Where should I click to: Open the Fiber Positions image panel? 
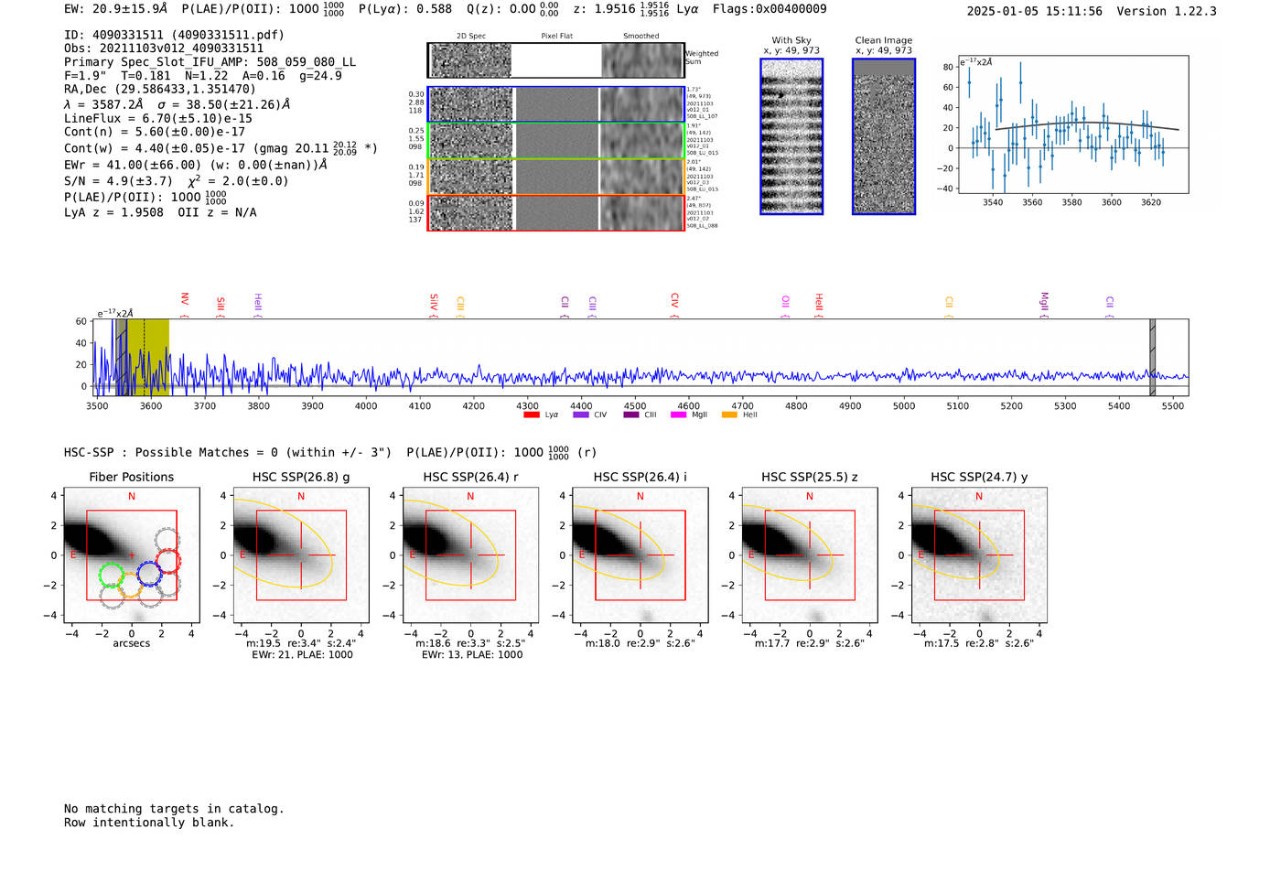click(132, 555)
